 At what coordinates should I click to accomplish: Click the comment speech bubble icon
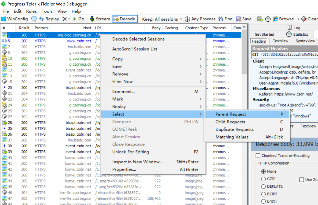coord(34,19)
